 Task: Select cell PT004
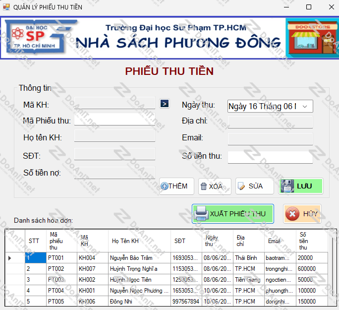[61, 290]
